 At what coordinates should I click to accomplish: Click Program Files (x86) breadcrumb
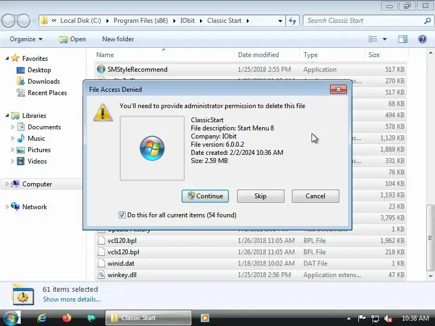(141, 21)
